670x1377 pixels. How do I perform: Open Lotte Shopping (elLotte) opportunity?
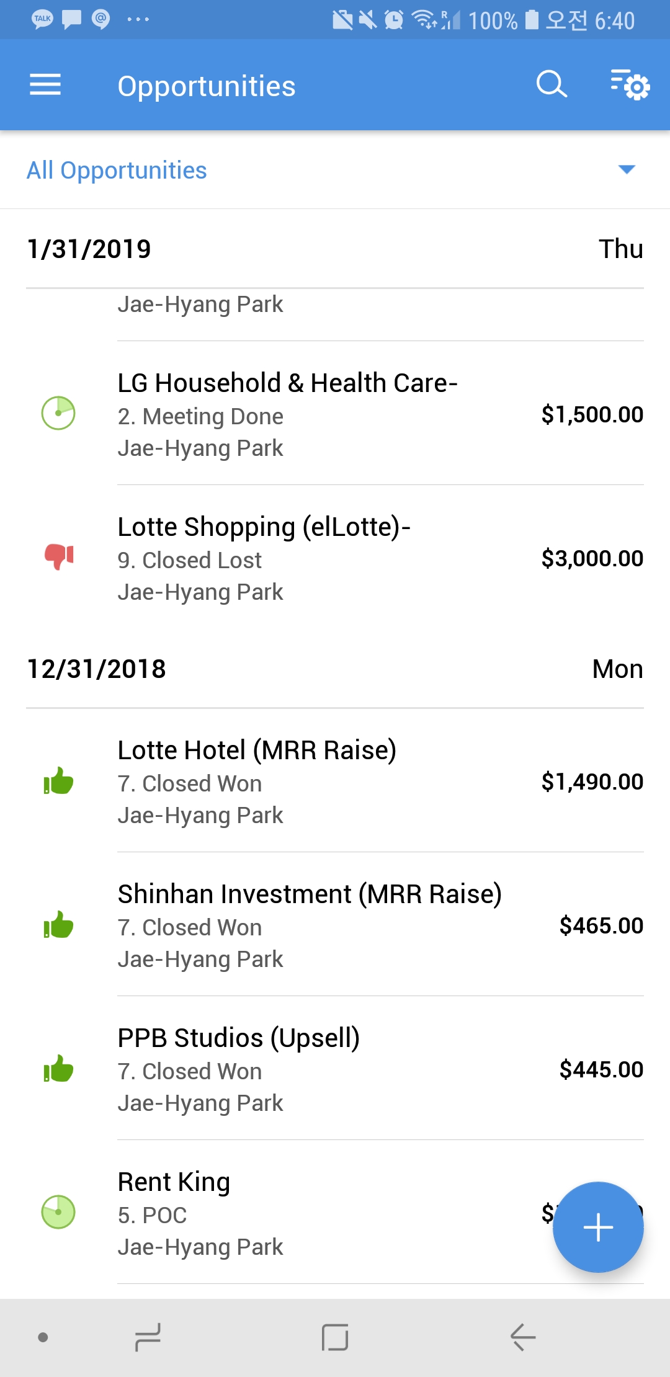pos(264,527)
